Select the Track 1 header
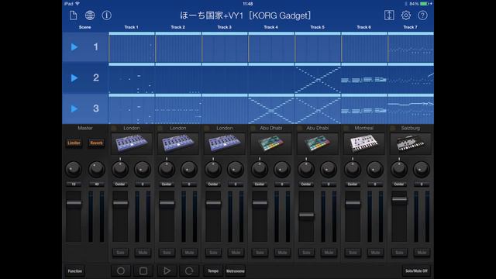Image resolution: width=496 pixels, height=279 pixels. point(131,27)
